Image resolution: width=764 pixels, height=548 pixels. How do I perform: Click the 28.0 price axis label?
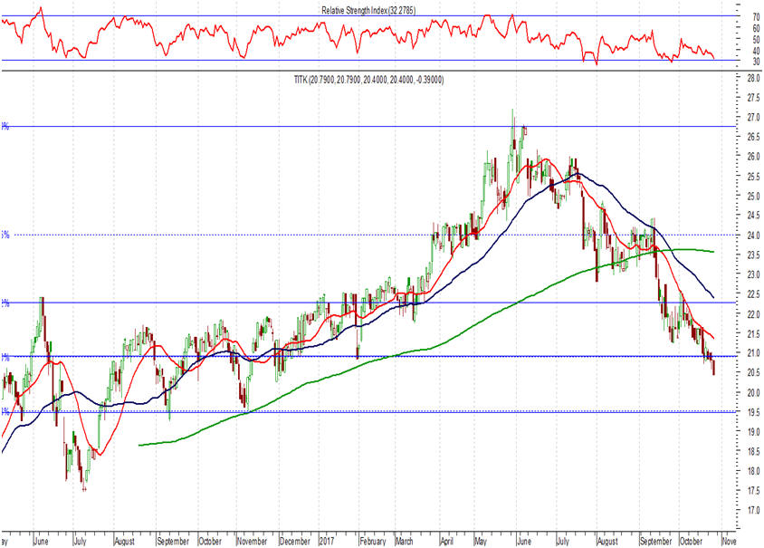click(753, 79)
